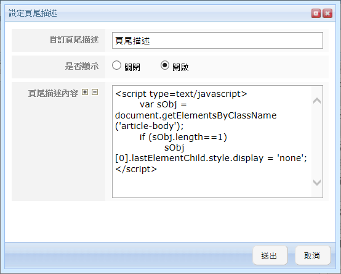
Task: Click the 自訂頁尾描述 label
Action: coord(74,40)
